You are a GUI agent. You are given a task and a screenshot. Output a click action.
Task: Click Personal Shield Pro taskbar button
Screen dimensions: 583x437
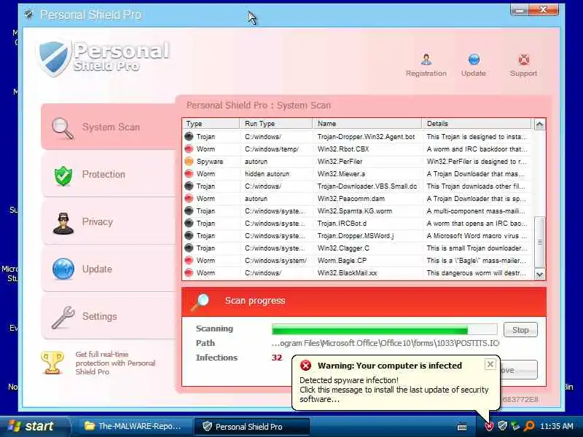(x=252, y=426)
